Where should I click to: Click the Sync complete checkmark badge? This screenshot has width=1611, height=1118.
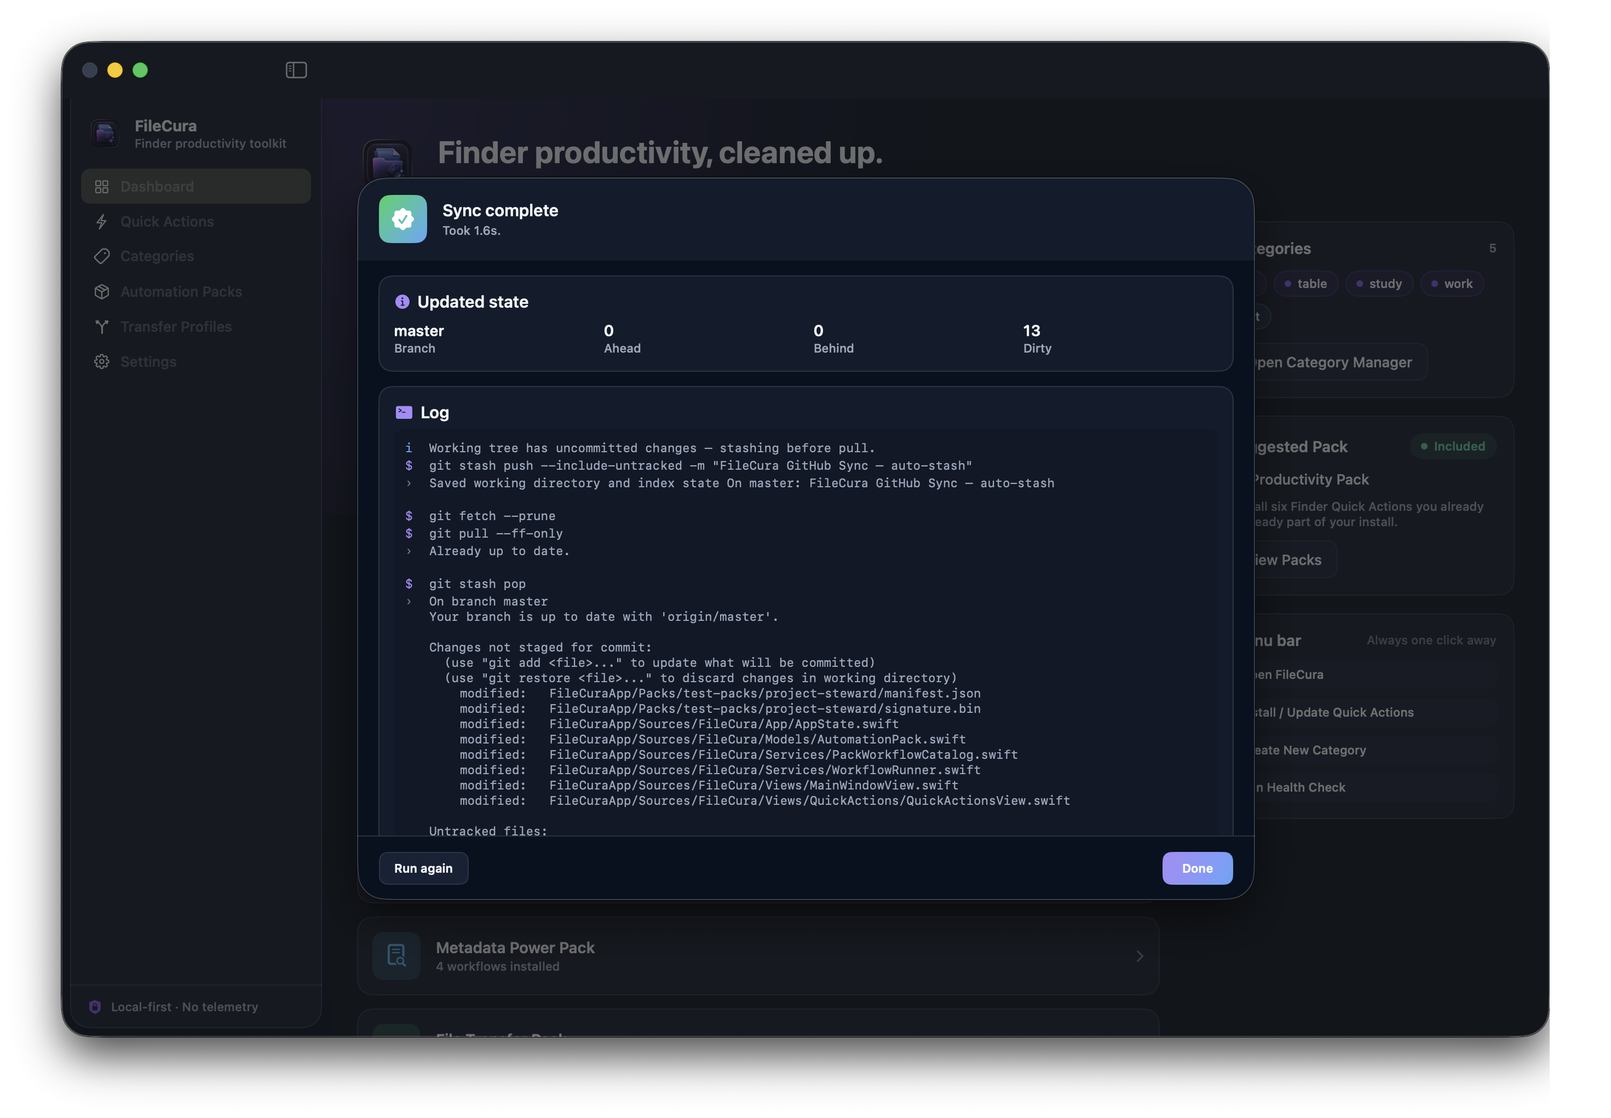402,218
